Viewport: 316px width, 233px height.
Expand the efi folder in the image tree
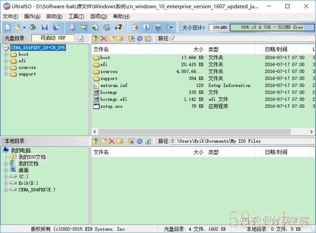click(6, 61)
